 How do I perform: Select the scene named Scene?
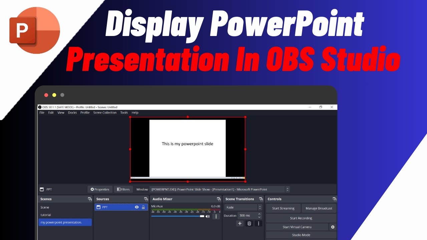[65, 207]
